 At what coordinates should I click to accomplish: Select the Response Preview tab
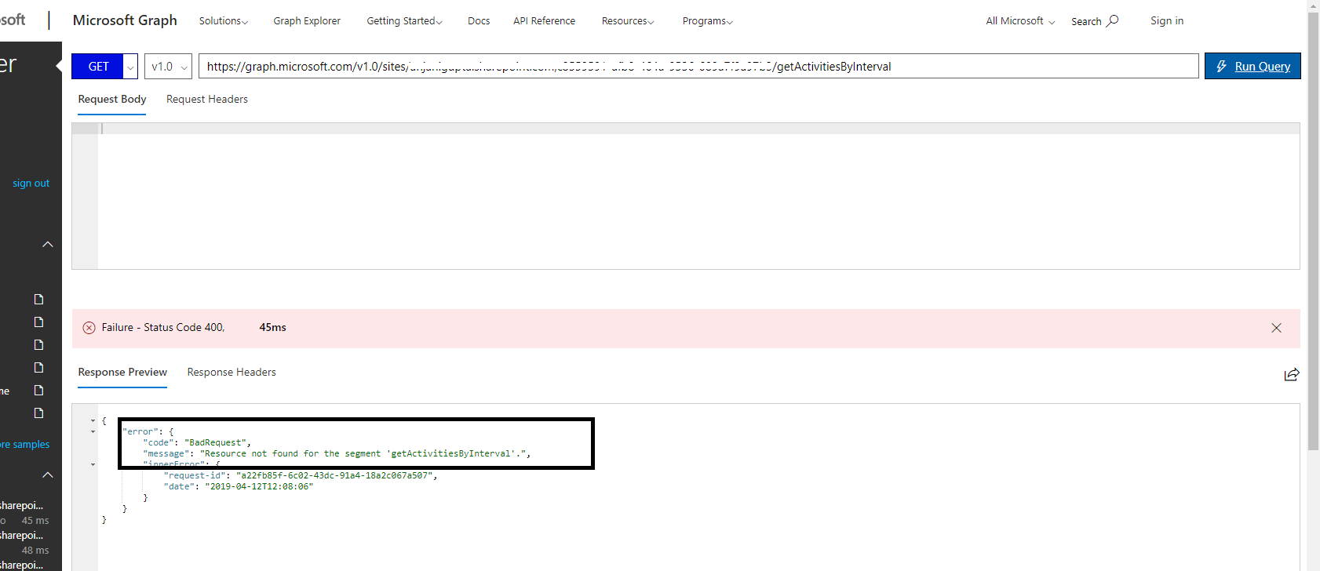click(x=122, y=372)
